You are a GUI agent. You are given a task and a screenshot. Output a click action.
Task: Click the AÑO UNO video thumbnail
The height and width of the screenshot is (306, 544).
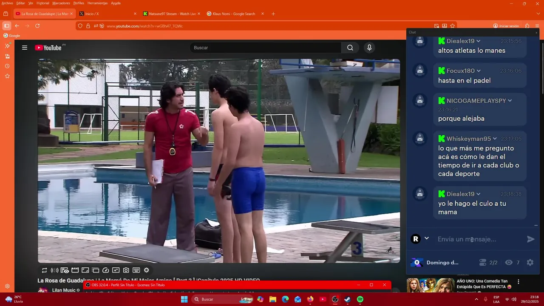tap(431, 285)
